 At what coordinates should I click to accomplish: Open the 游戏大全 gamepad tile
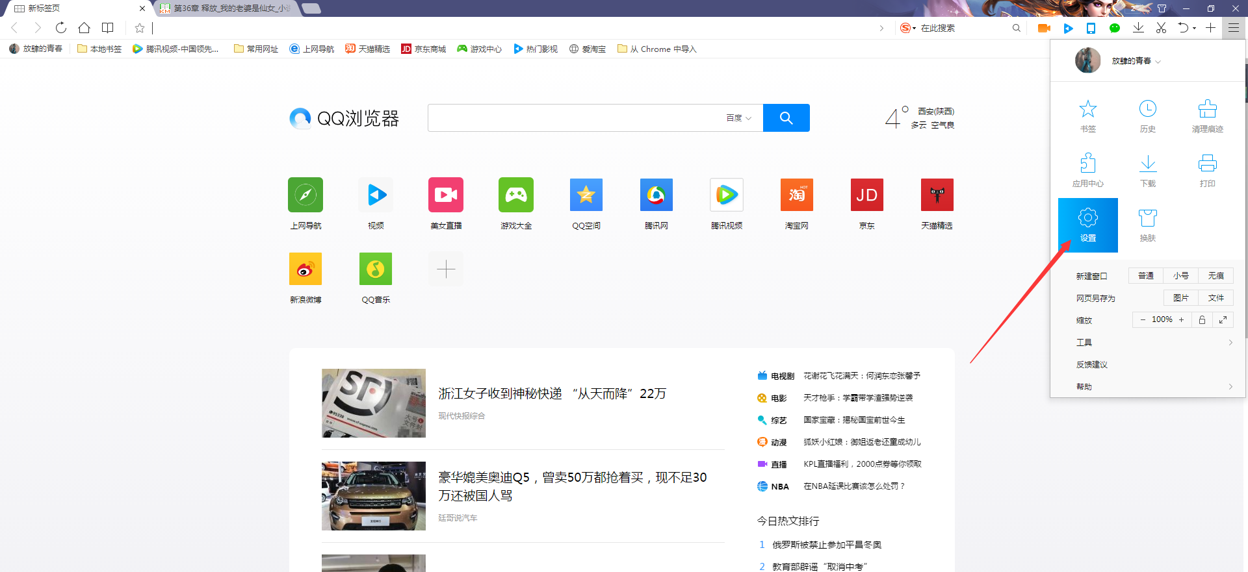coord(516,195)
